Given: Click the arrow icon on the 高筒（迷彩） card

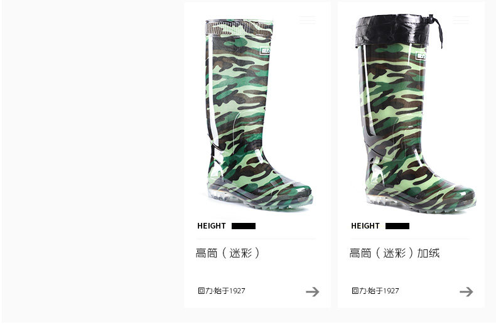Looking at the screenshot, I should tap(313, 291).
